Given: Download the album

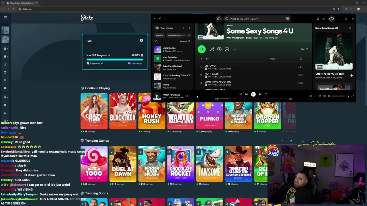Looking at the screenshot, I should 227,49.
